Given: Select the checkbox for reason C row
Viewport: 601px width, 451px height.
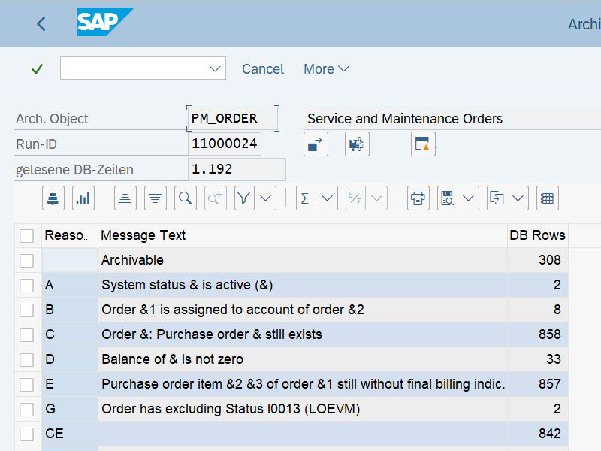Looking at the screenshot, I should pos(26,334).
